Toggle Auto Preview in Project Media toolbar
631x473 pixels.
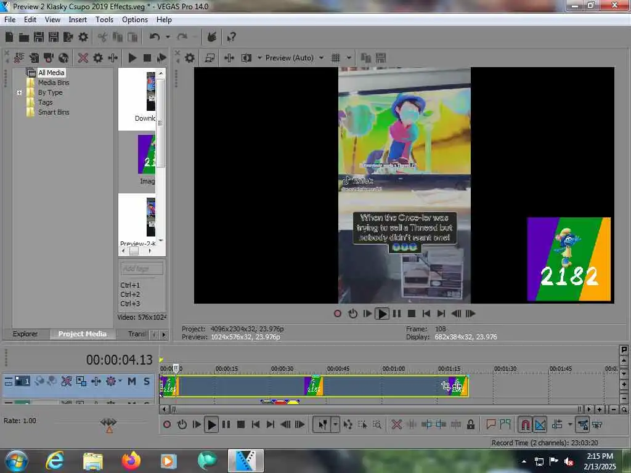click(x=161, y=58)
